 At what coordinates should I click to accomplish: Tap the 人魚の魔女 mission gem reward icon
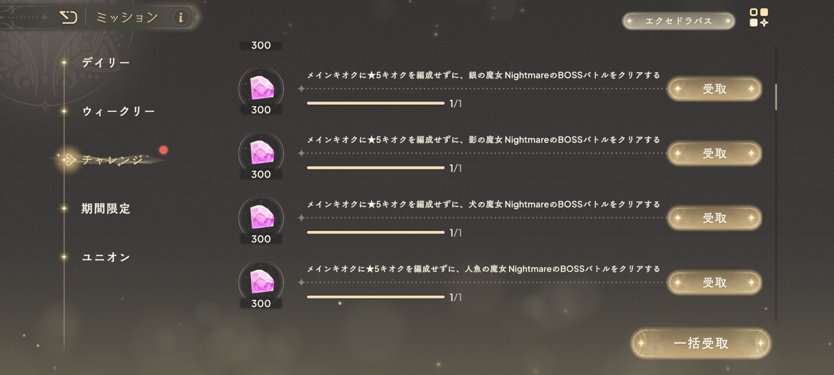coord(261,283)
